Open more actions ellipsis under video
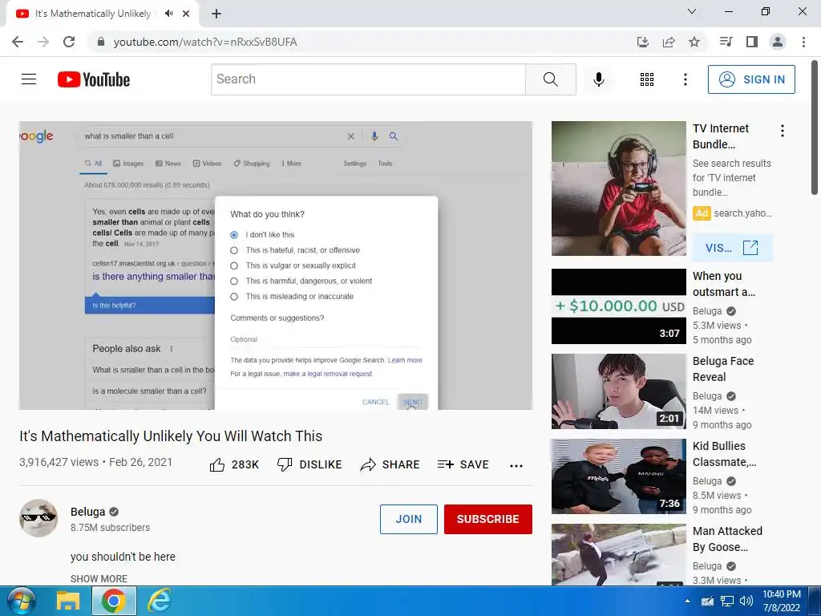This screenshot has height=616, width=821. pyautogui.click(x=516, y=465)
